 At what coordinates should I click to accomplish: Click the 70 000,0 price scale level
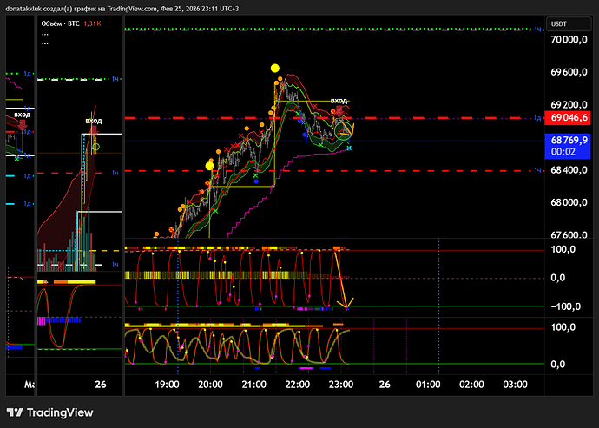tap(569, 40)
